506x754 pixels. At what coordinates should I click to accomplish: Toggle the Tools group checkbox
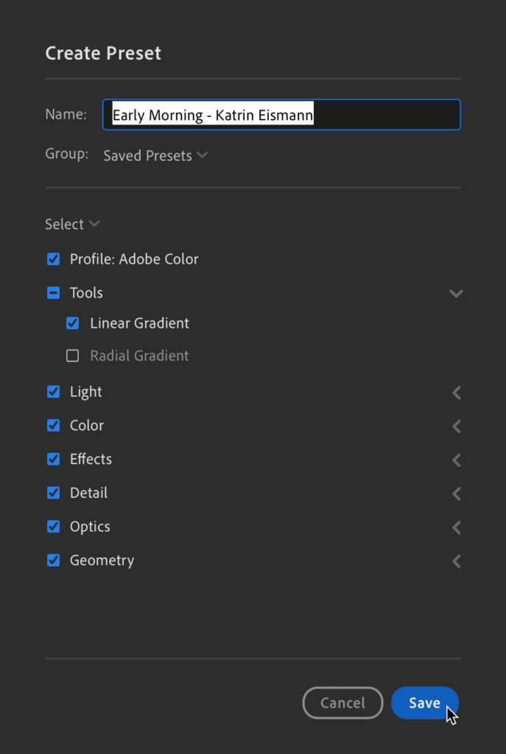pyautogui.click(x=53, y=293)
